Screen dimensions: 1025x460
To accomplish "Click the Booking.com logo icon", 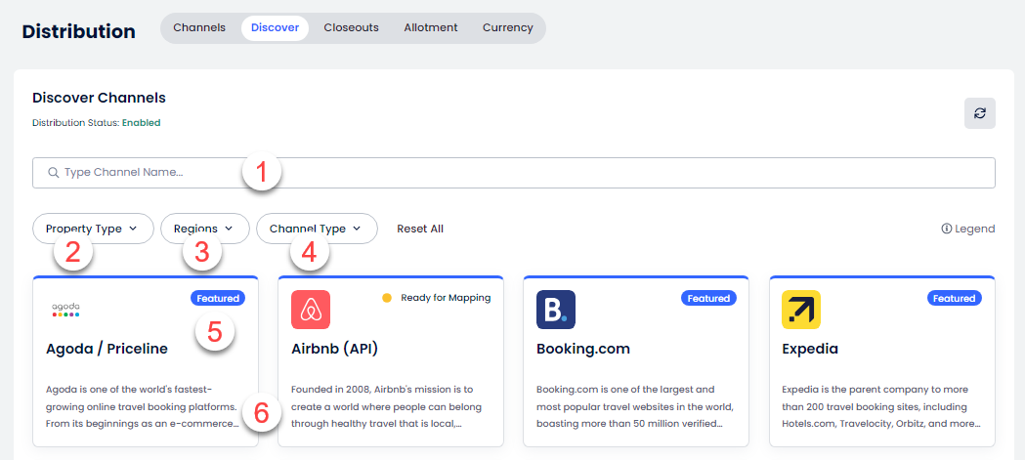I will [556, 310].
